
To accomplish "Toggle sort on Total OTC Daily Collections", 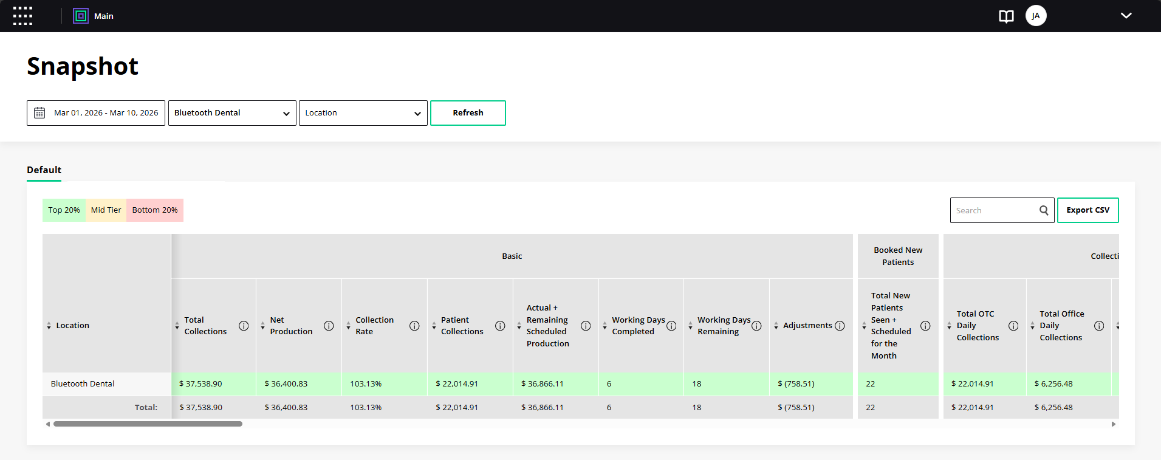I will tap(949, 326).
